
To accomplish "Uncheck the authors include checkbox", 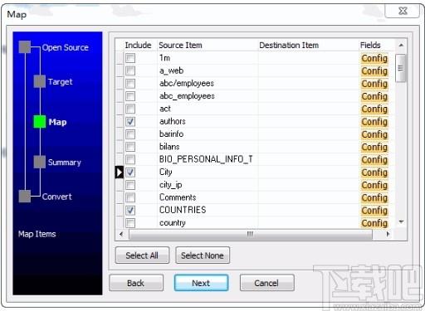I will 130,122.
